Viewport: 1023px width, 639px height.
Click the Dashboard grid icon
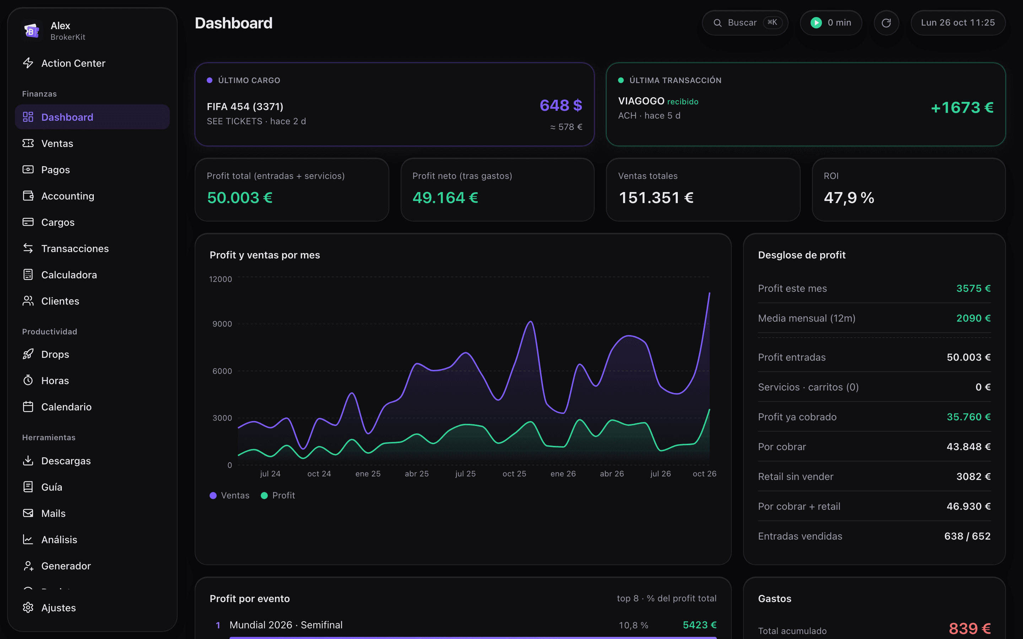point(28,117)
